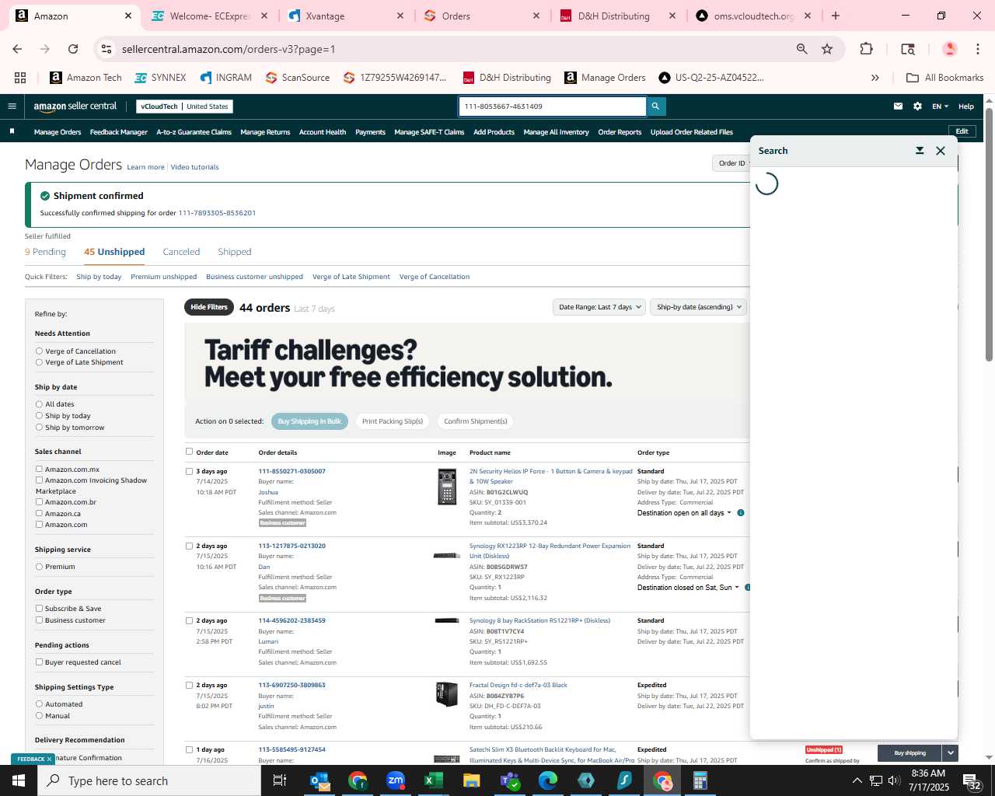Expand the Buy shipping arrow dropdown
The height and width of the screenshot is (796, 995).
click(x=950, y=752)
